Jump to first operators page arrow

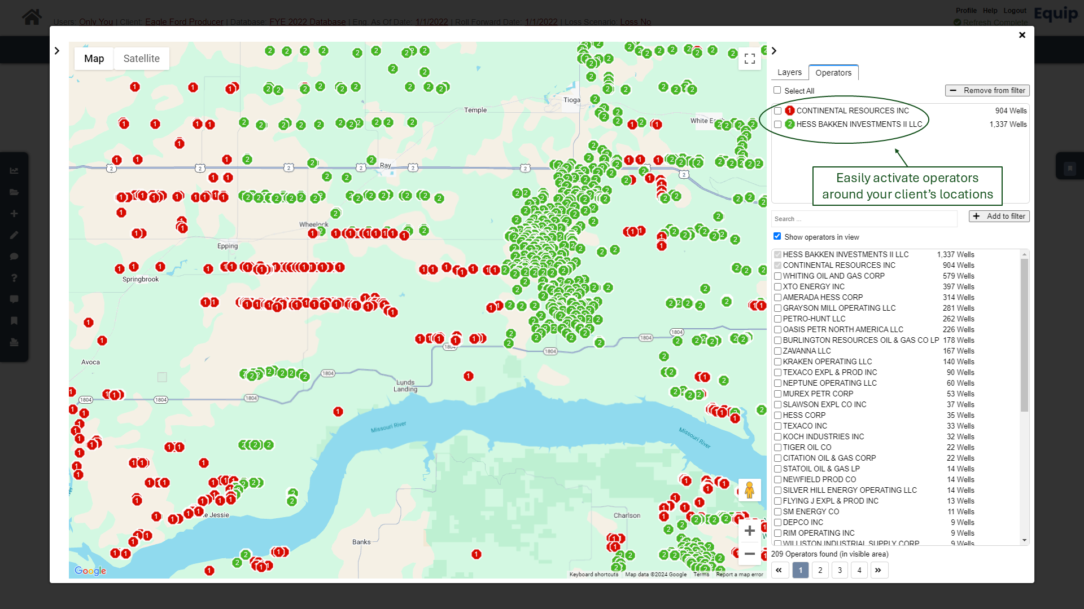pyautogui.click(x=779, y=570)
